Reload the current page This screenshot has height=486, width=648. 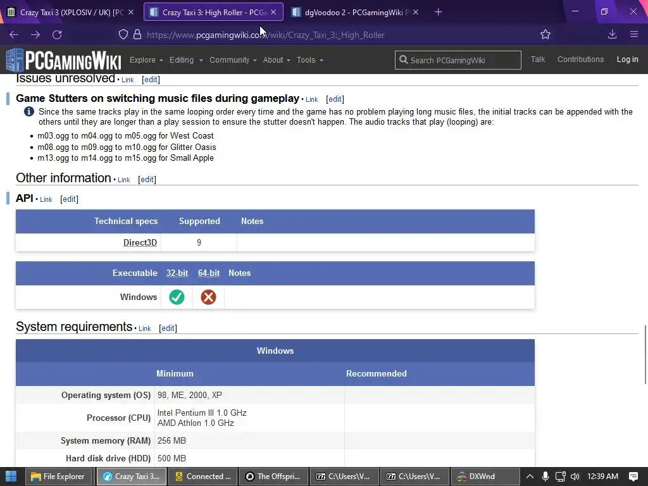coord(57,35)
